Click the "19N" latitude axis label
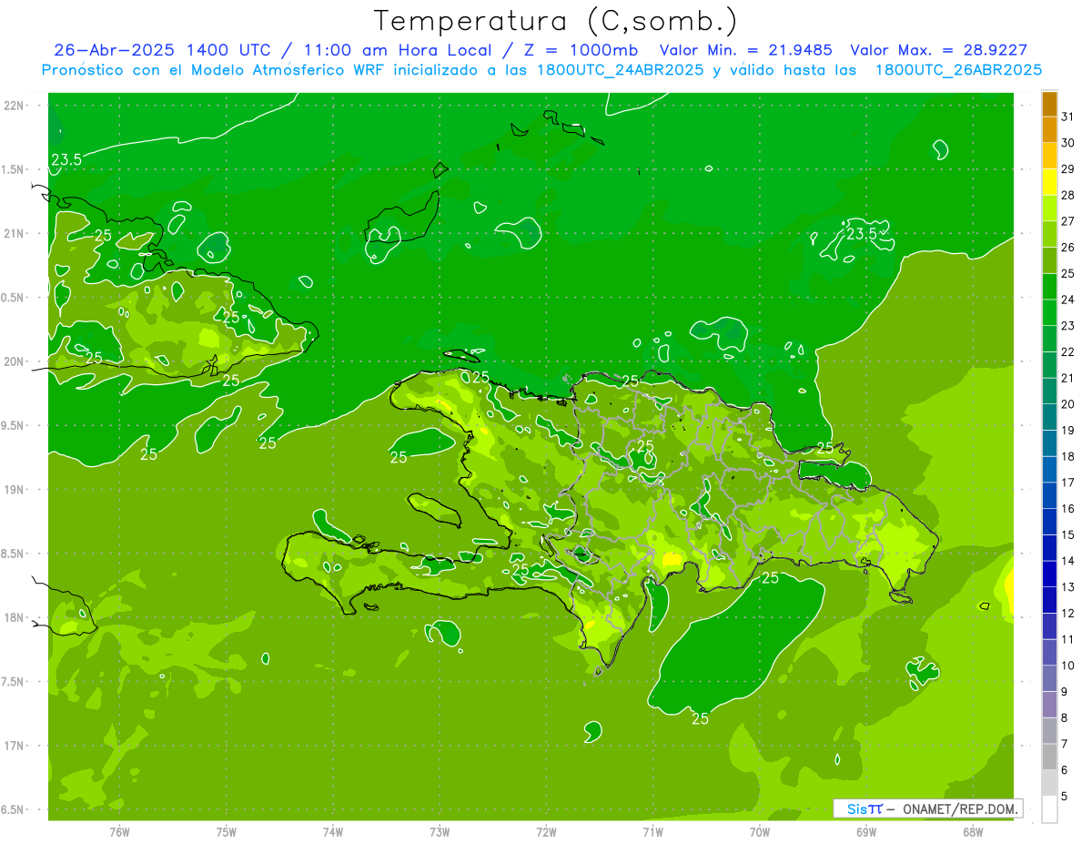 (x=14, y=490)
